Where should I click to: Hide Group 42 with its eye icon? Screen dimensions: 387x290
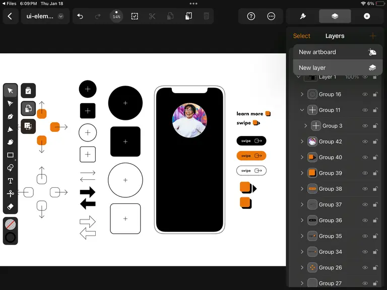tap(365, 141)
